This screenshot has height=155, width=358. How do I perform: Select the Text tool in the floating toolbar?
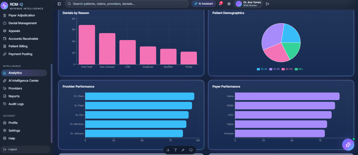(x=176, y=150)
